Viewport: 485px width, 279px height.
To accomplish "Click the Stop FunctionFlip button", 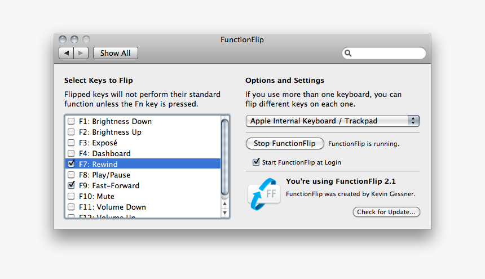I will coord(285,143).
